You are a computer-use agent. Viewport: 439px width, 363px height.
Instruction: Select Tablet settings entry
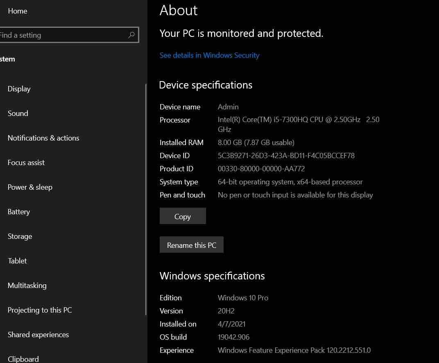[x=17, y=261]
